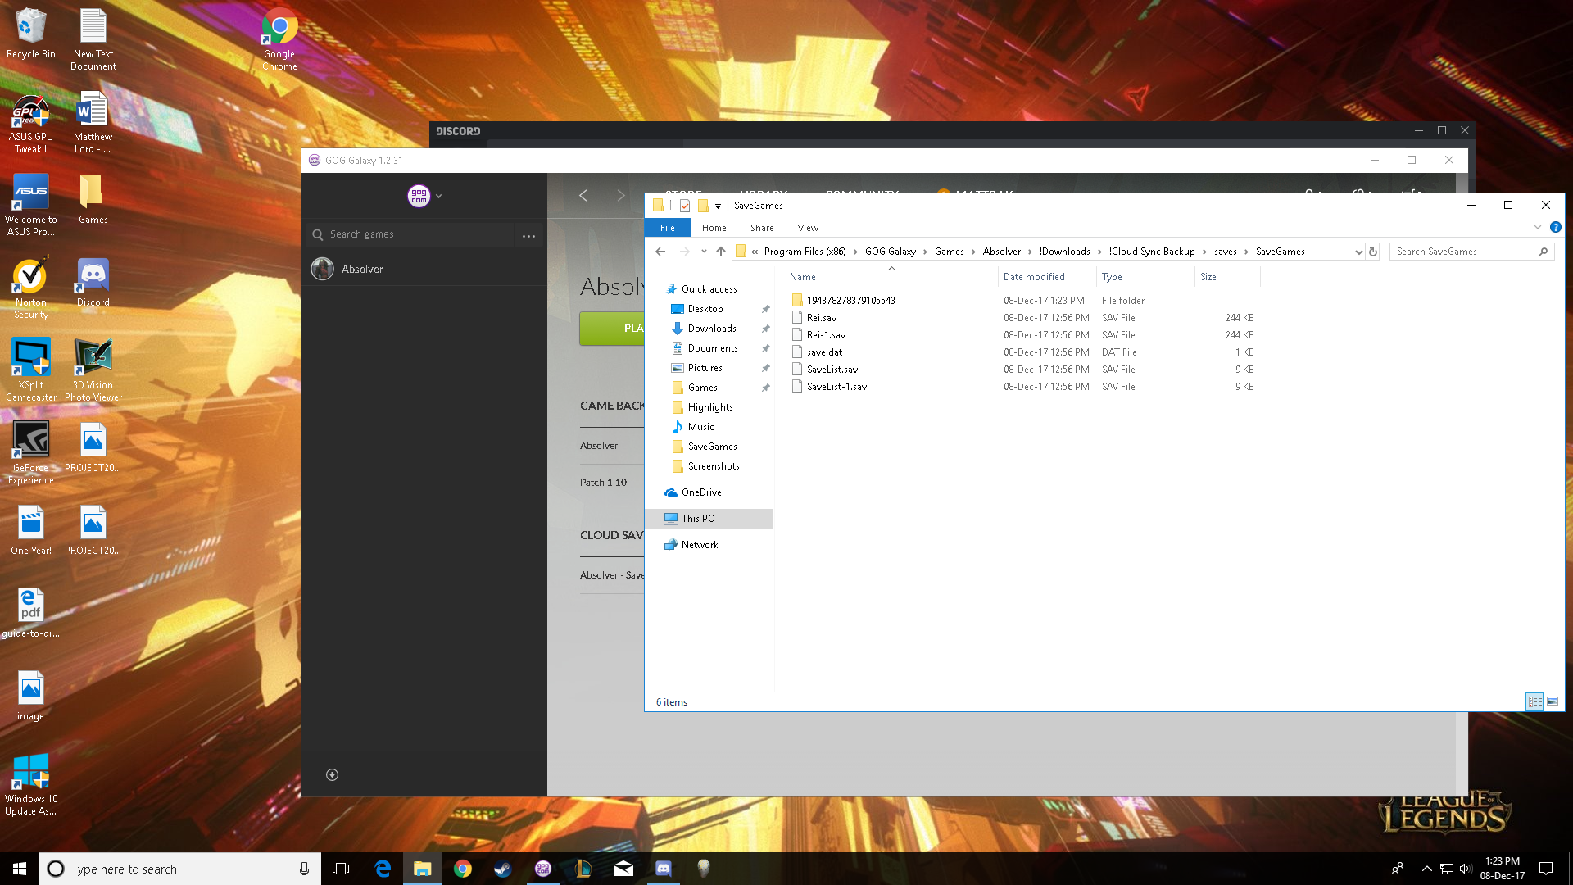Open ASUS GPU TweakII shortcut
Screen dimensions: 1573x885
[x=30, y=123]
